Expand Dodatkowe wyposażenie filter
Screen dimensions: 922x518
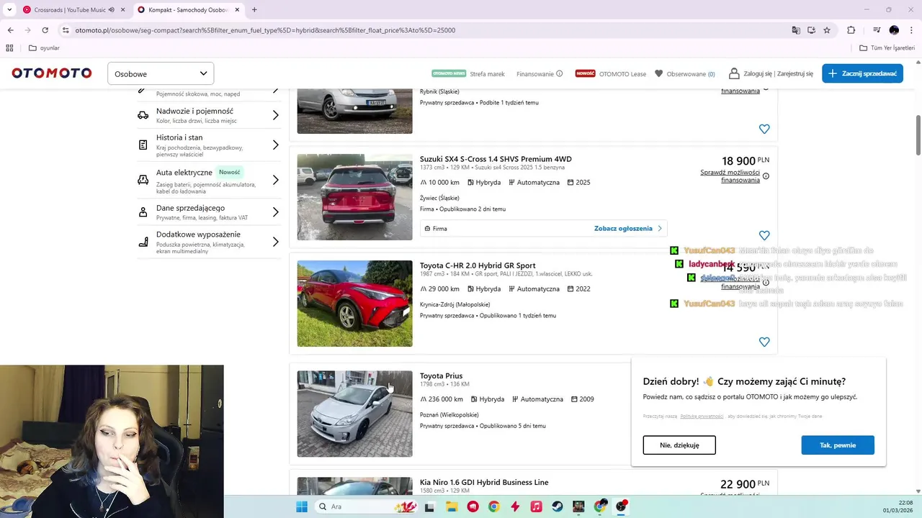pos(208,242)
